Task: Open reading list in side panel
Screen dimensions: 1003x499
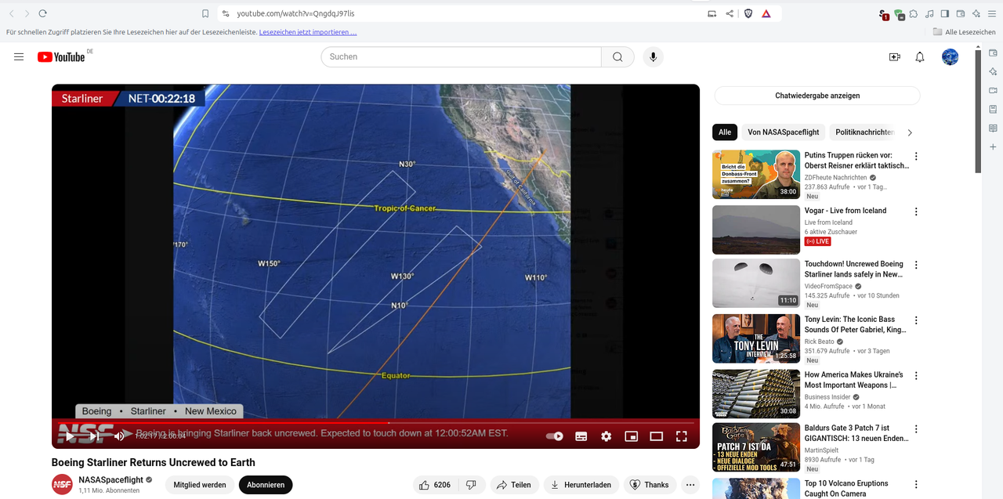Action: tap(993, 128)
